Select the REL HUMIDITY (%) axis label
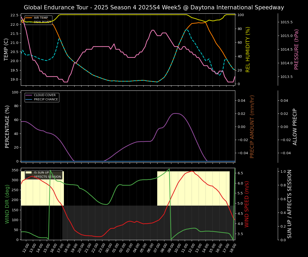Image resolution: width=308 pixels, height=257 pixels. pos(248,50)
